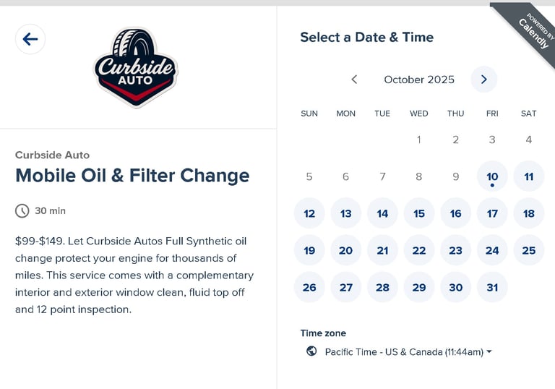Select Saturday, October 11
This screenshot has width=555, height=389.
coord(529,176)
